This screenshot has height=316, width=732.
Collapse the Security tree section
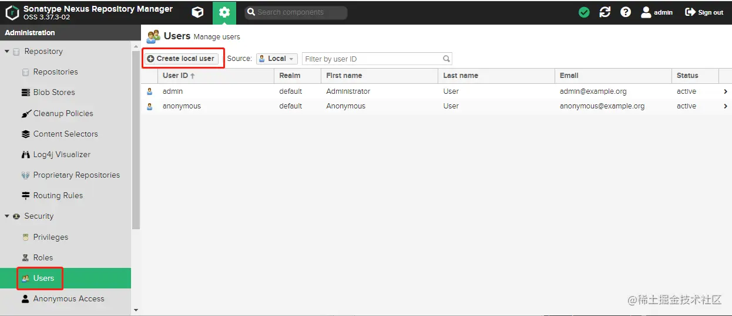[x=7, y=216]
